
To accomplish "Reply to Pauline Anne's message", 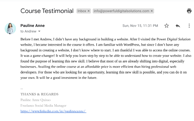I will pos(178,26).
